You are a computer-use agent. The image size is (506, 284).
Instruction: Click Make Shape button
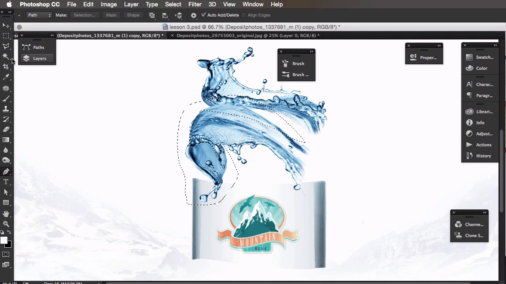coord(133,15)
